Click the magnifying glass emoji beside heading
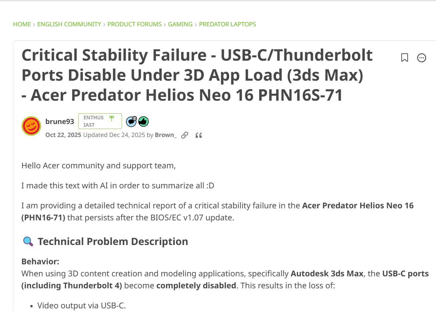This screenshot has width=436, height=311. click(x=28, y=241)
